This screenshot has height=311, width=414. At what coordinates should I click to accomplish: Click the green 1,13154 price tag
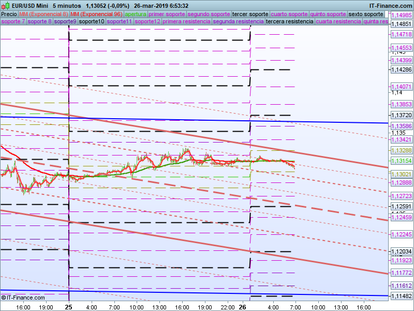click(401, 161)
